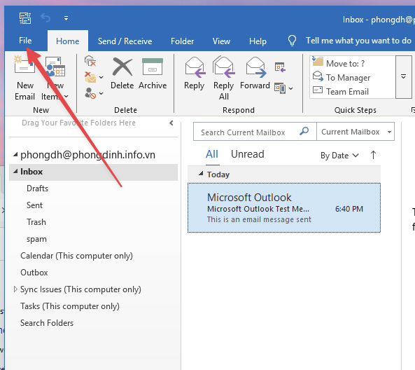Open Customize Quick Access Toolbar dropdown
The width and height of the screenshot is (415, 370).
point(66,18)
